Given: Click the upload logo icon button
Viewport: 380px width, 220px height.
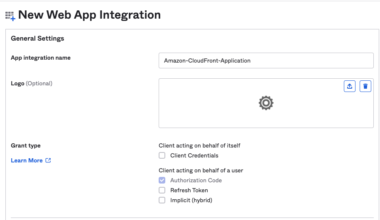Looking at the screenshot, I should pos(349,86).
